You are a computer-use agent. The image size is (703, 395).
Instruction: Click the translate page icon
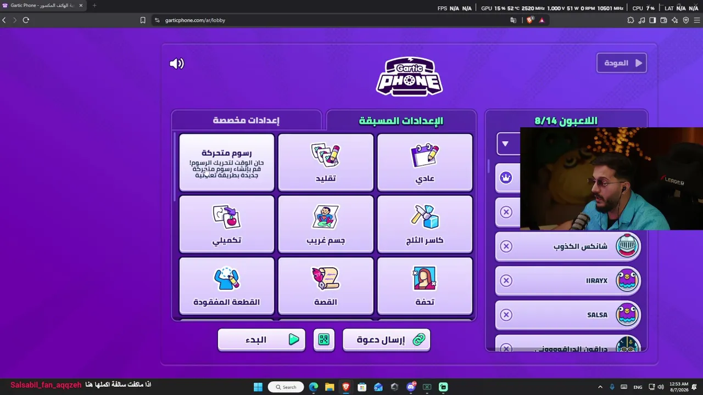pyautogui.click(x=514, y=20)
